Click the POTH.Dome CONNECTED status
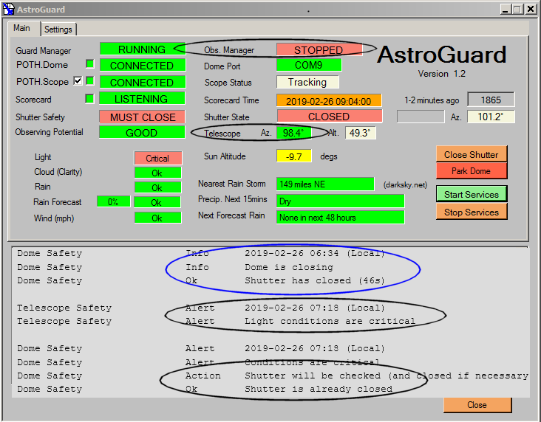This screenshot has height=422, width=541. [x=142, y=65]
